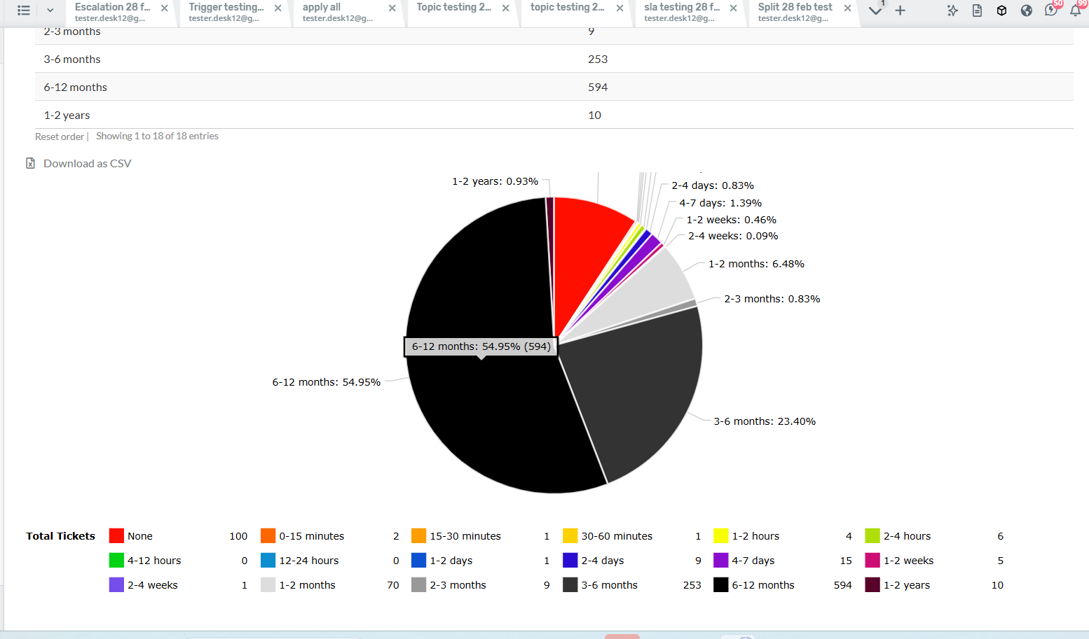Open chat messages icon with 50 badge
Viewport: 1089px width, 639px height.
coord(1050,10)
